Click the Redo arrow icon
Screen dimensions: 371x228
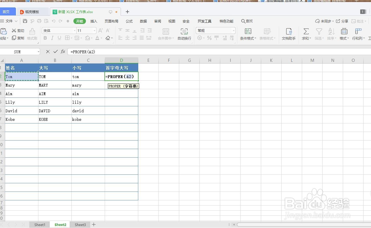click(x=61, y=21)
